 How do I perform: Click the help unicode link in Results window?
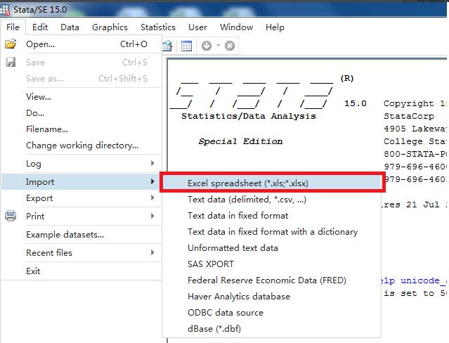[x=414, y=280]
